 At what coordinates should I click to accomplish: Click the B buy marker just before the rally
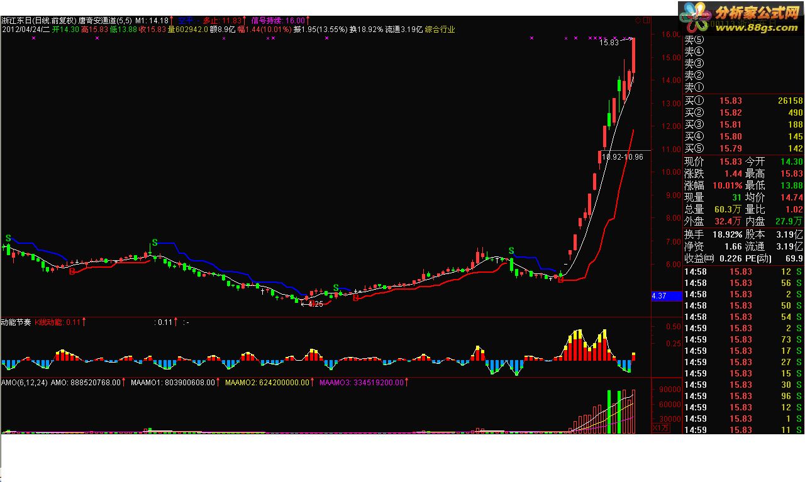coord(560,280)
